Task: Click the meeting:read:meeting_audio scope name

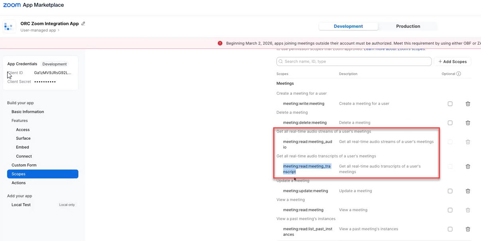Action: [308, 144]
